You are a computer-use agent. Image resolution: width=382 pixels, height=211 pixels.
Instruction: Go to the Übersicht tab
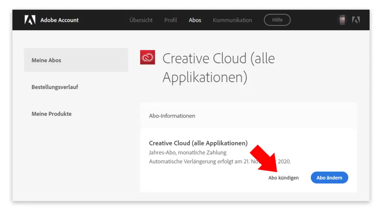[141, 20]
